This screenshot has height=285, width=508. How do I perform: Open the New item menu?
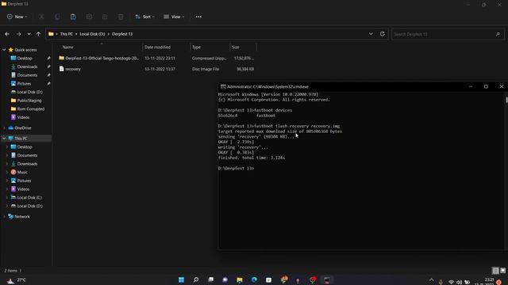click(17, 17)
